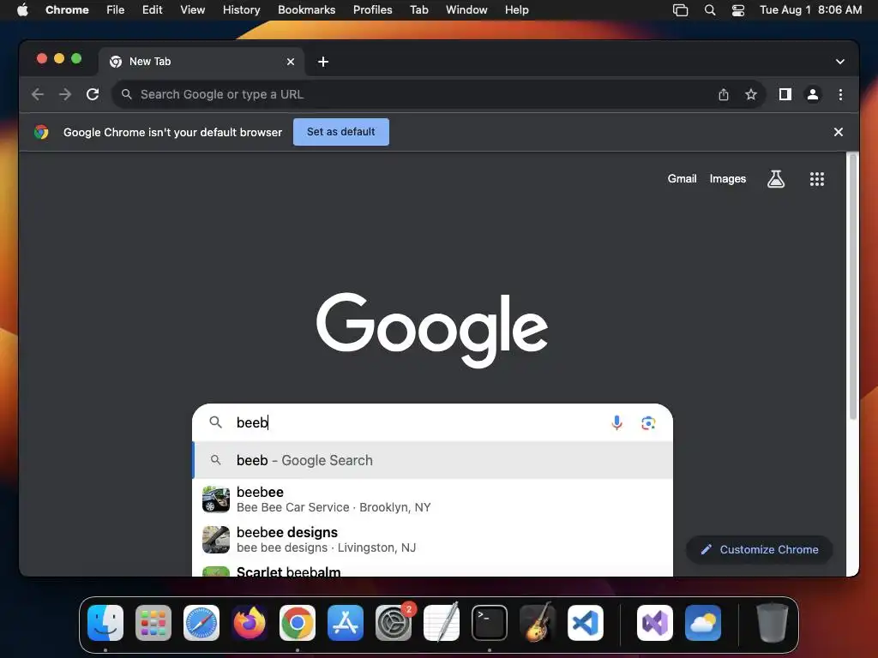
Task: Open Visual Studio from the Dock
Action: pos(654,623)
